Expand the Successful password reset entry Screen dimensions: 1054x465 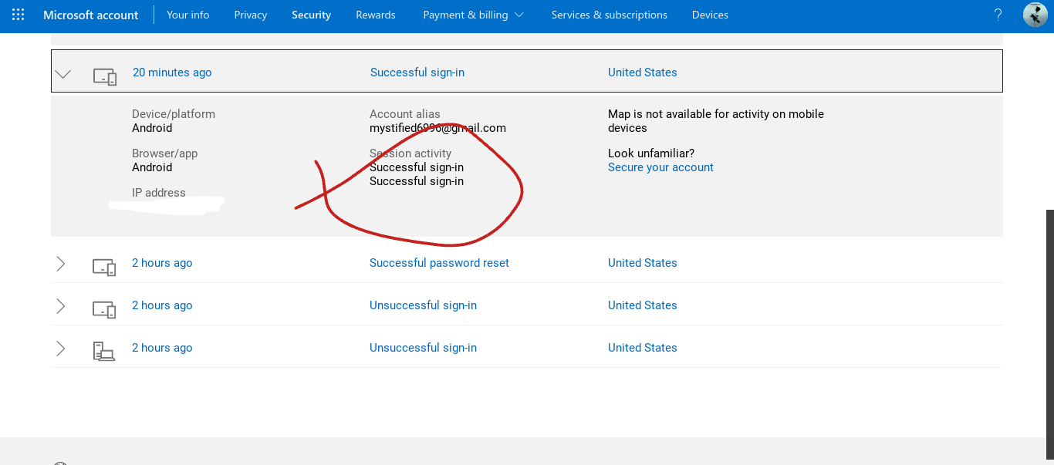point(61,264)
